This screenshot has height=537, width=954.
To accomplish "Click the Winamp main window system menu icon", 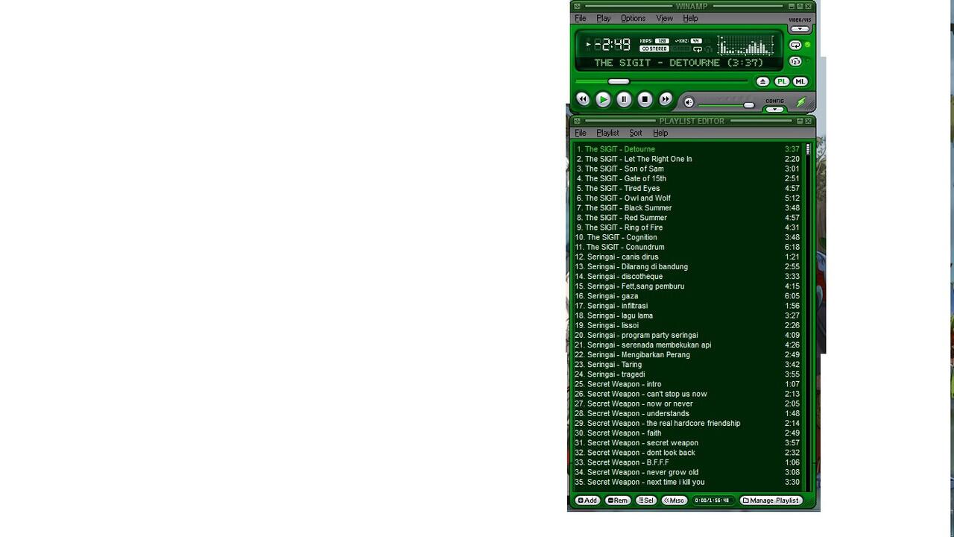I will (x=577, y=6).
